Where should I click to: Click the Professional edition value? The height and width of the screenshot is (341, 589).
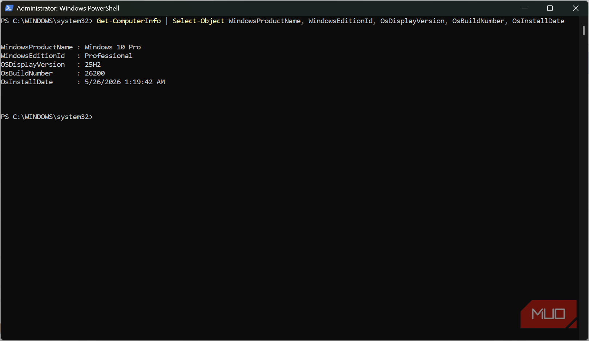coord(109,56)
